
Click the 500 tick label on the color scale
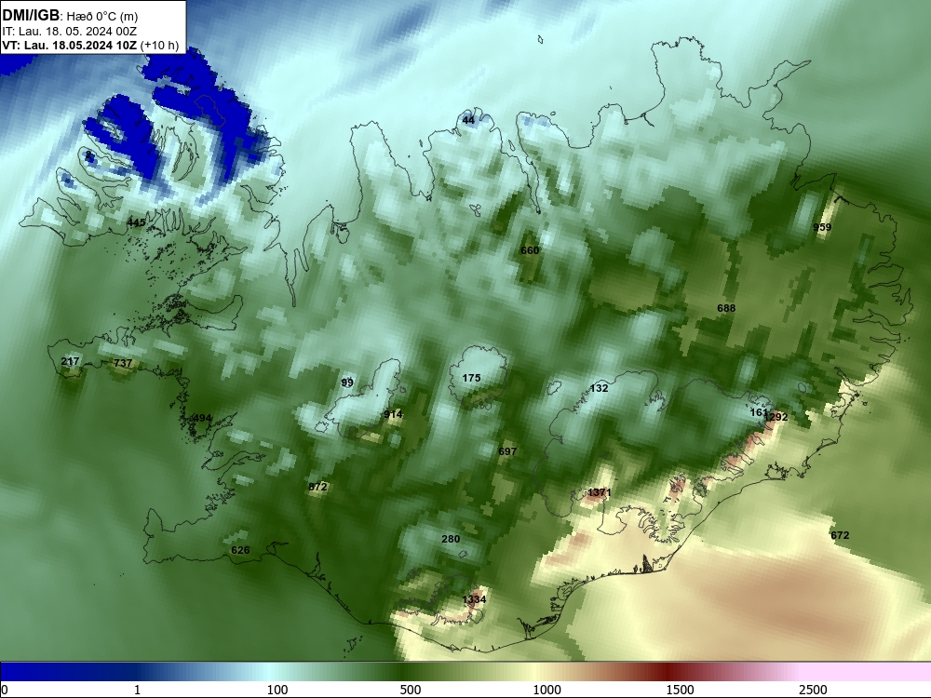point(411,690)
